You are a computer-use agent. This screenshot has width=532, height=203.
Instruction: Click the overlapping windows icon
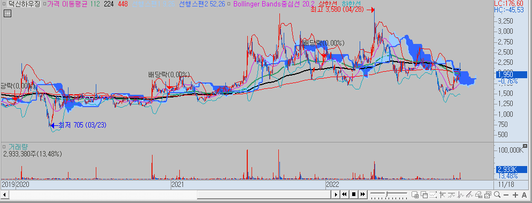[424, 194]
